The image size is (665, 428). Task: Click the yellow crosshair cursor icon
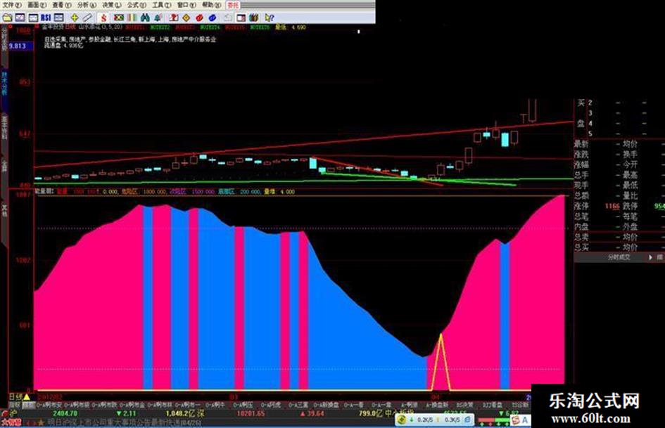pyautogui.click(x=74, y=16)
